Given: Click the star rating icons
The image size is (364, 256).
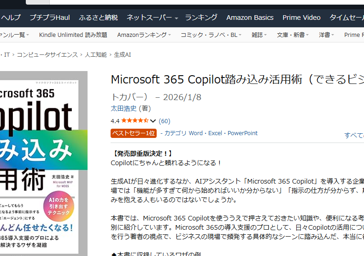Looking at the screenshot, I should coord(135,120).
